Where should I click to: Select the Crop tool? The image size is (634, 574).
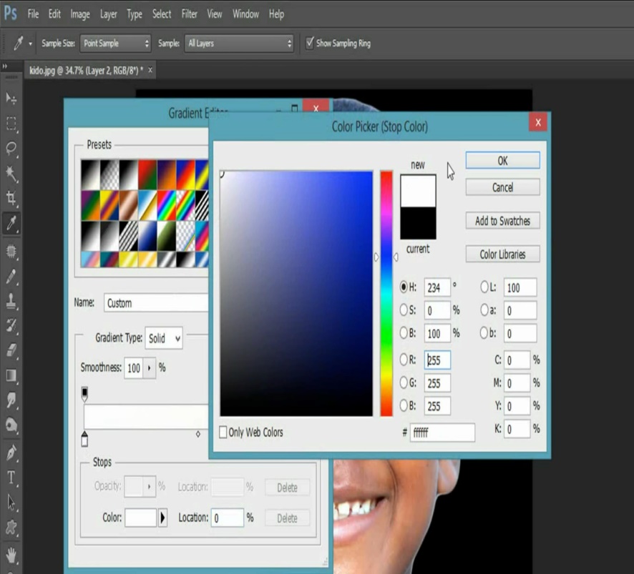point(11,198)
